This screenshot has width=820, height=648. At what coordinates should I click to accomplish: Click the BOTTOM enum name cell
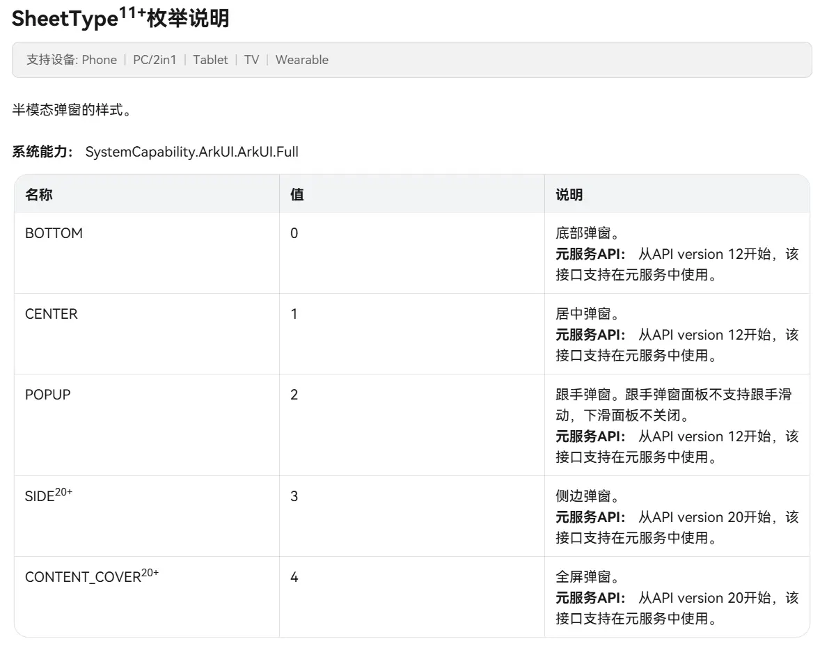(54, 233)
